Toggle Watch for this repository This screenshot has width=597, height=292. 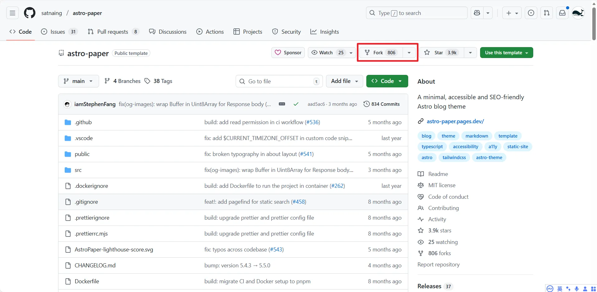click(327, 53)
